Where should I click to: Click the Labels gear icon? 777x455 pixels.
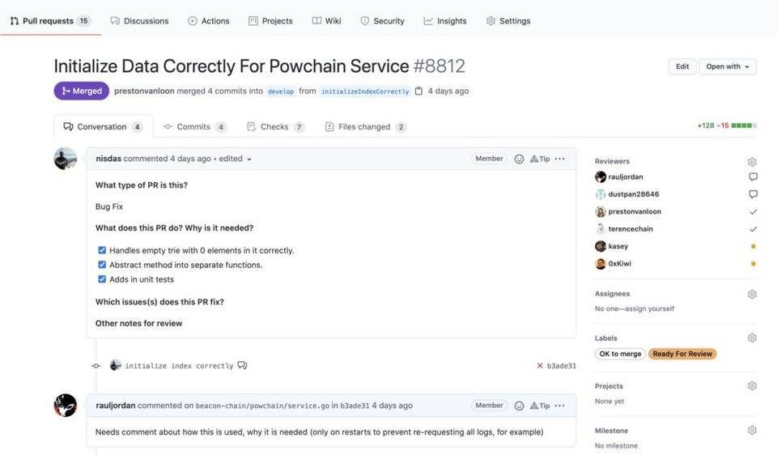pos(752,338)
